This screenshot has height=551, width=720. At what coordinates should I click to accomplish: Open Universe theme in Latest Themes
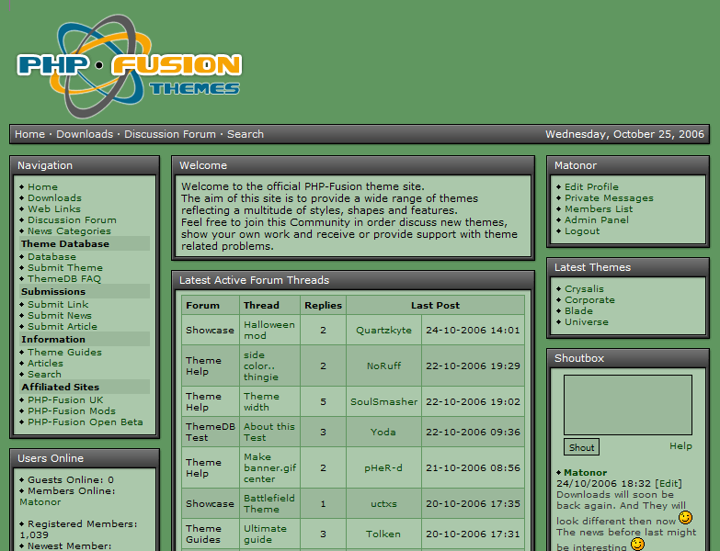(x=587, y=321)
